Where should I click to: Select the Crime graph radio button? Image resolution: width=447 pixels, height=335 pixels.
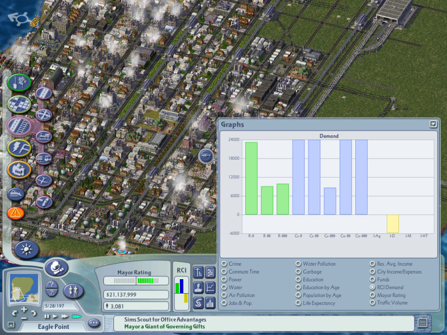224,264
